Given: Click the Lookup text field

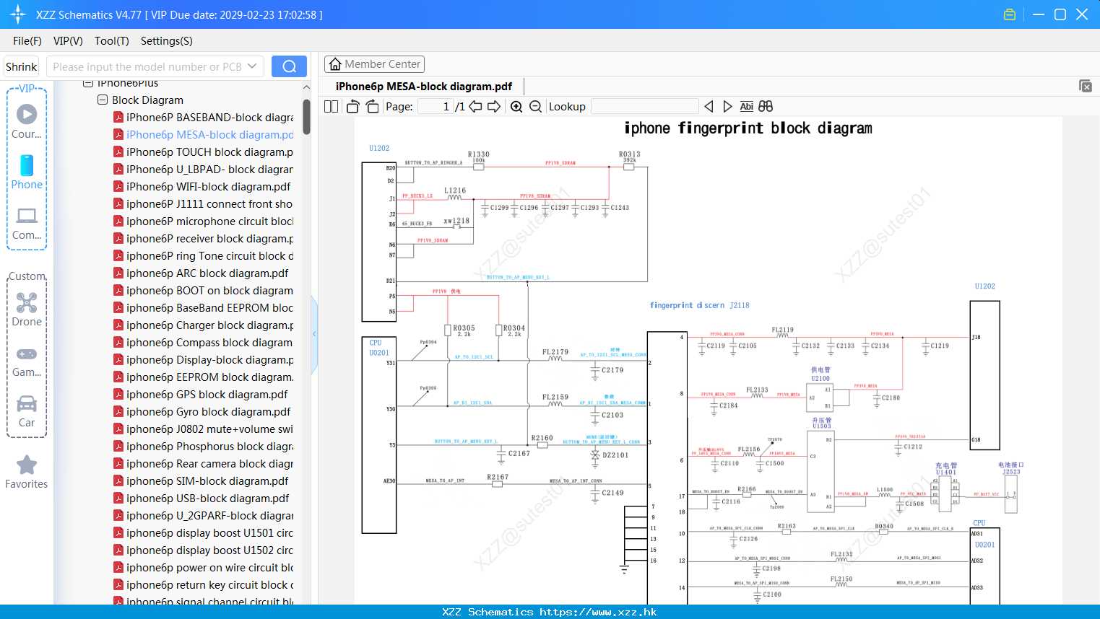Looking at the screenshot, I should tap(644, 107).
